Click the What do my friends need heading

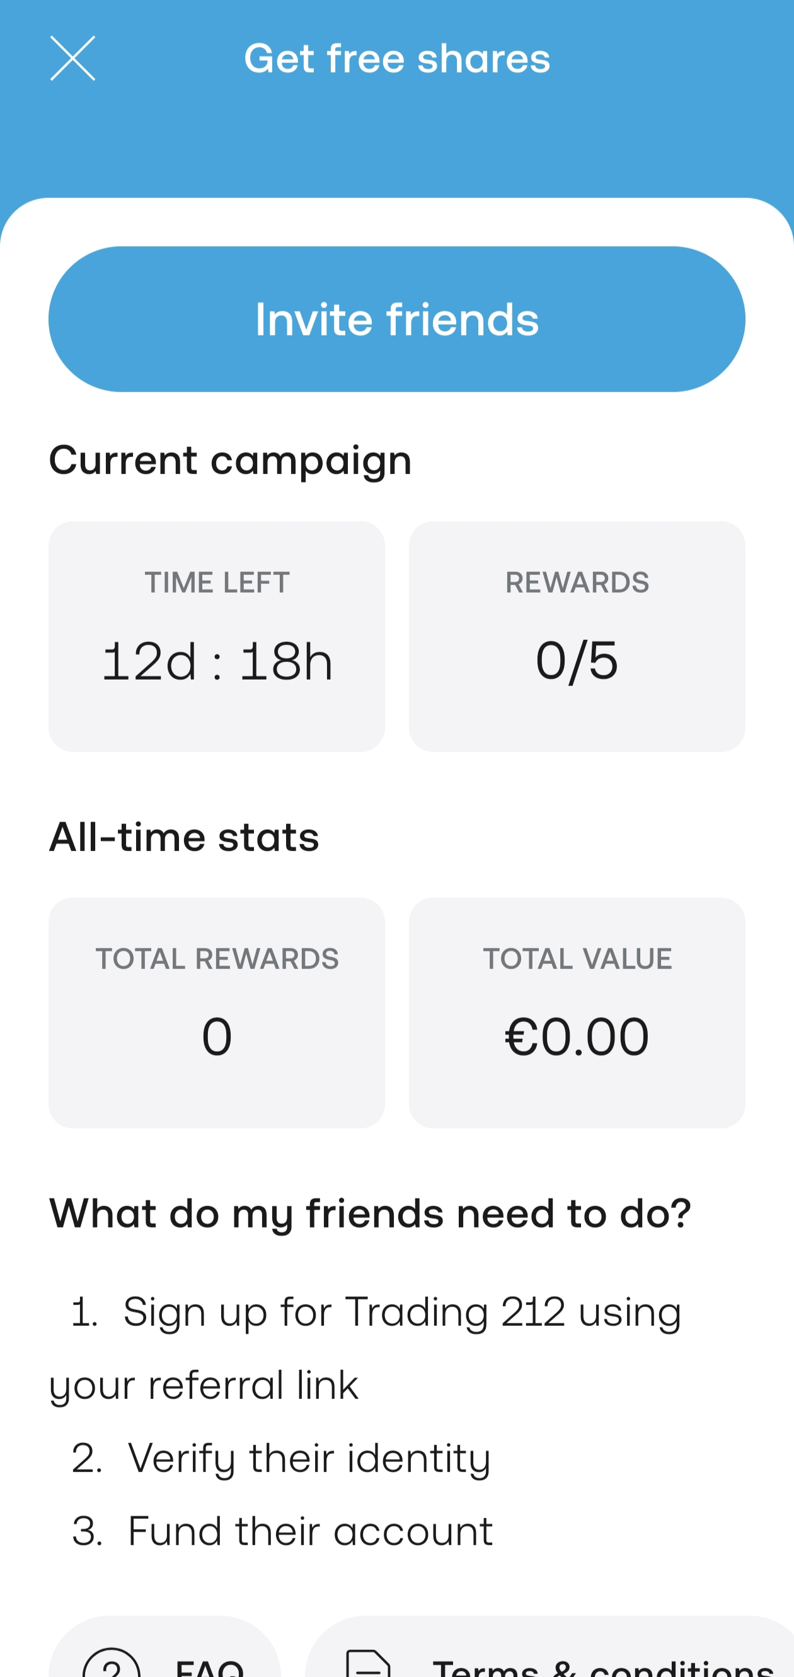point(370,1214)
